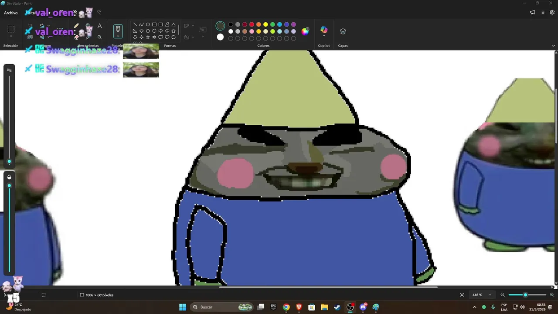
Task: Pick the pink color swatch
Action: click(x=252, y=31)
